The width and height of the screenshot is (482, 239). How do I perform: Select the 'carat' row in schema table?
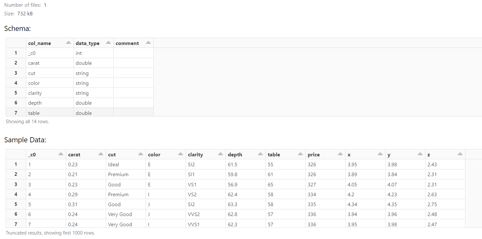click(80, 63)
